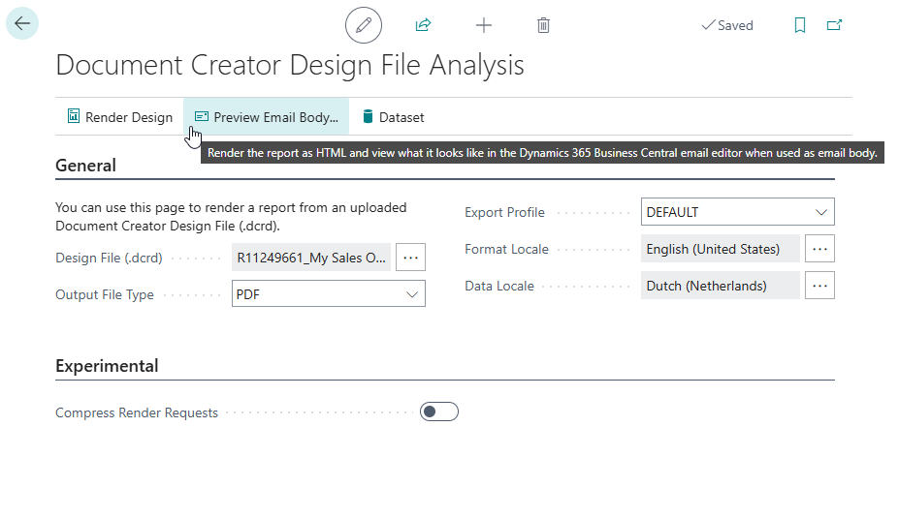Collapse the Experimental section header

(107, 366)
